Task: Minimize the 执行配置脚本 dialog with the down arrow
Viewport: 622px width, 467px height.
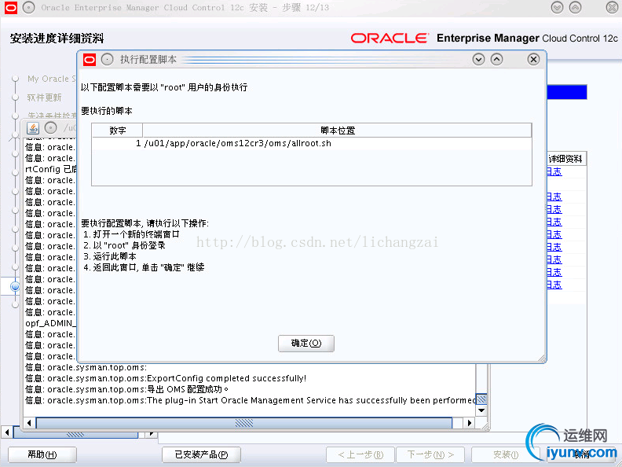Action: [x=478, y=60]
